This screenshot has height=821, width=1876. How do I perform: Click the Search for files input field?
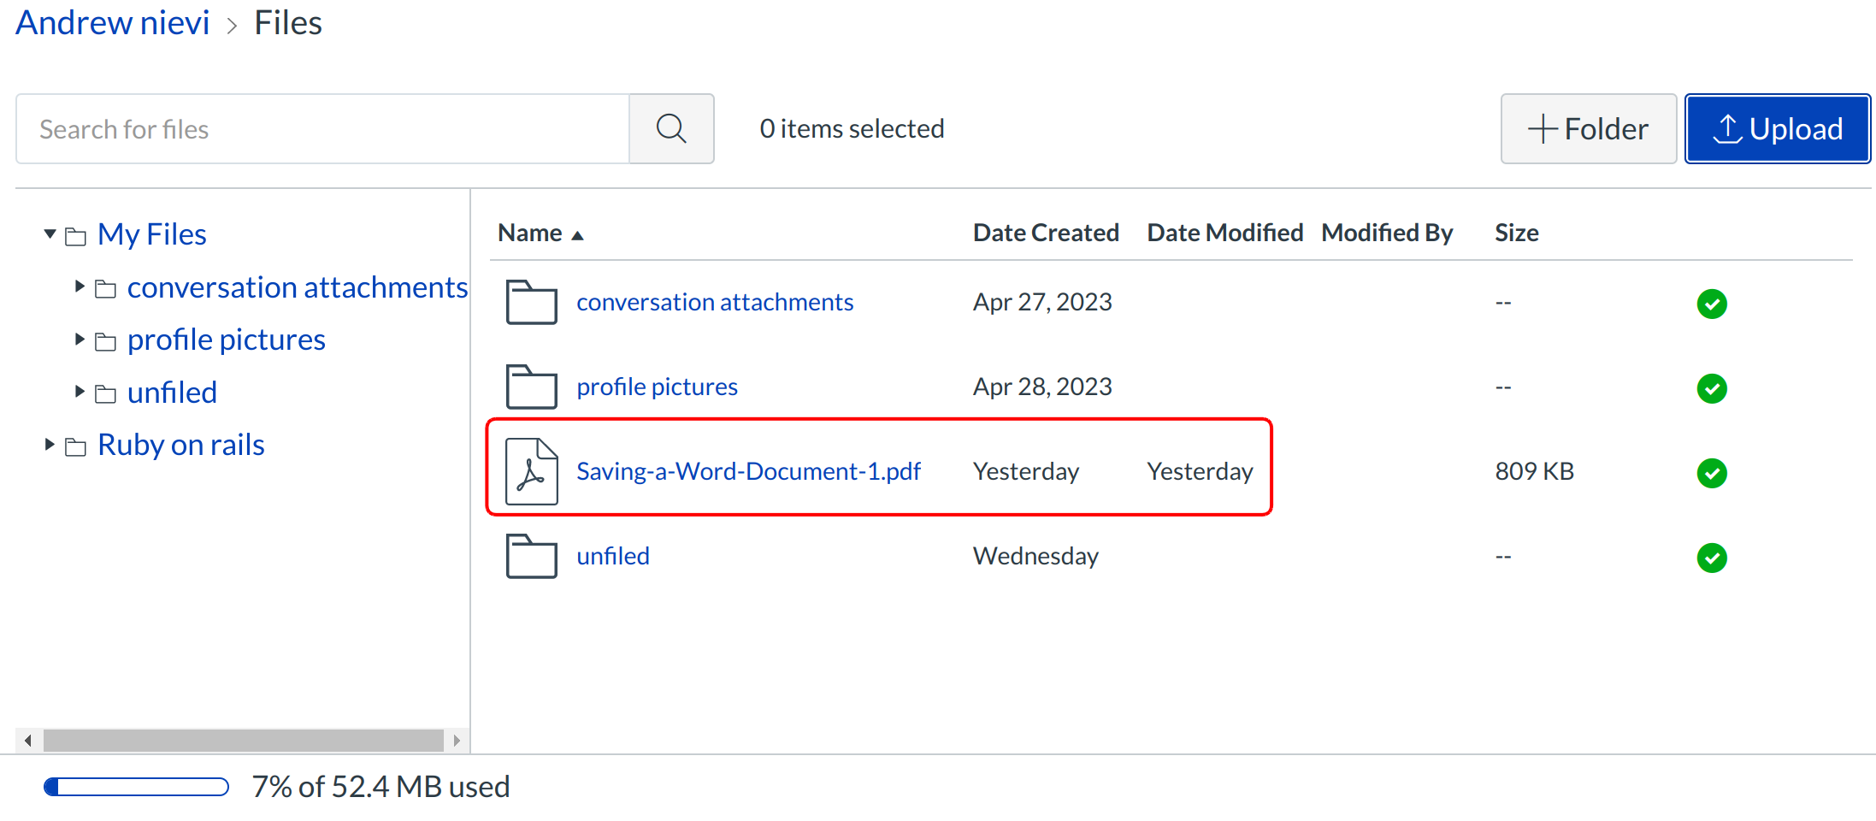pos(322,129)
